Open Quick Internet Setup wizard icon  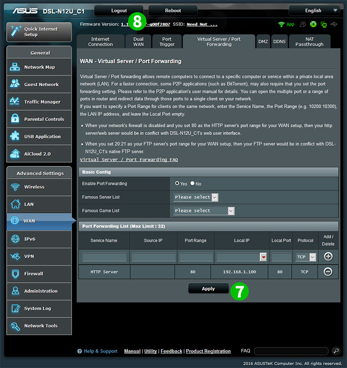16,31
